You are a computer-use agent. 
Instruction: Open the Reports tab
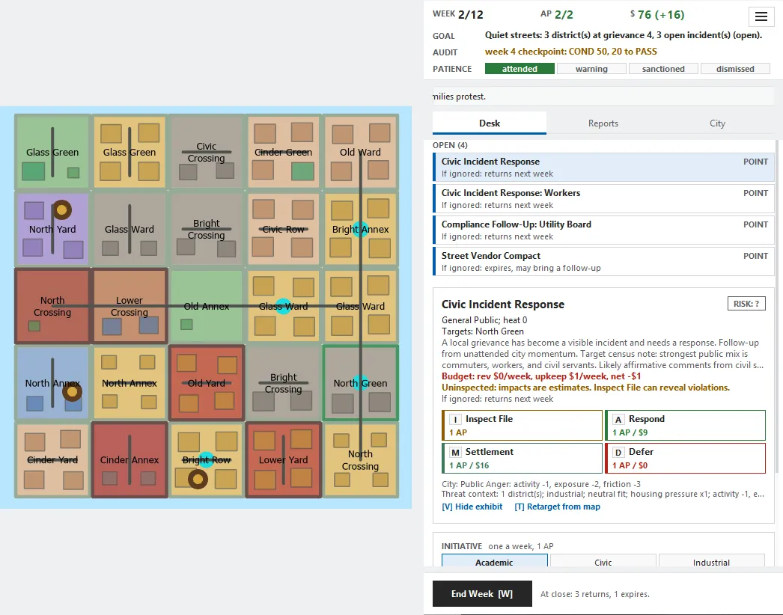click(x=603, y=123)
